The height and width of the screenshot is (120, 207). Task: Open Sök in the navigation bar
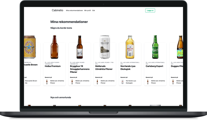[x=93, y=11]
